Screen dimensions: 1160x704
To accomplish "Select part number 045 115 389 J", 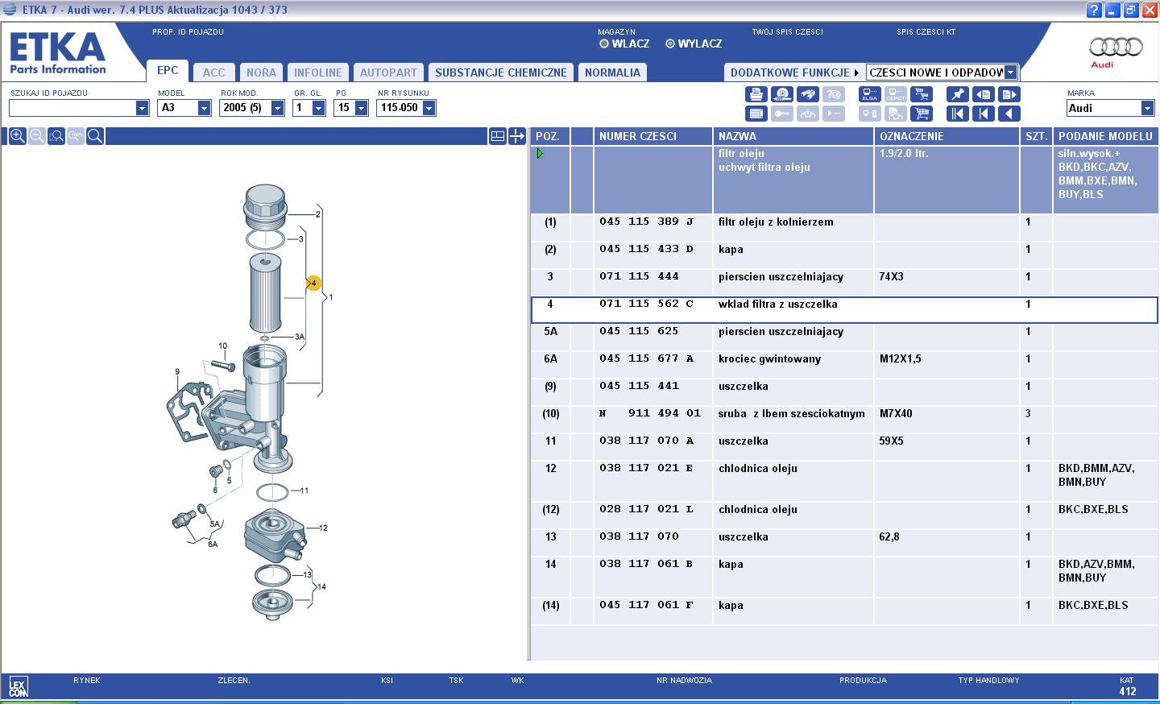I will click(646, 222).
